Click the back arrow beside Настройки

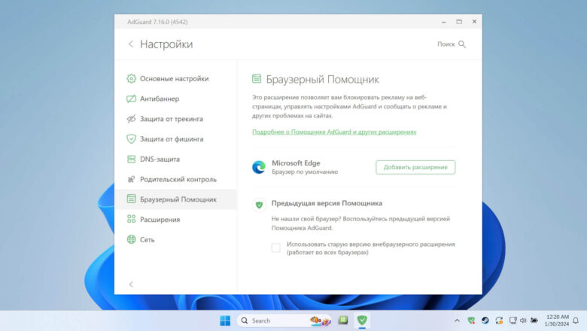pyautogui.click(x=131, y=44)
